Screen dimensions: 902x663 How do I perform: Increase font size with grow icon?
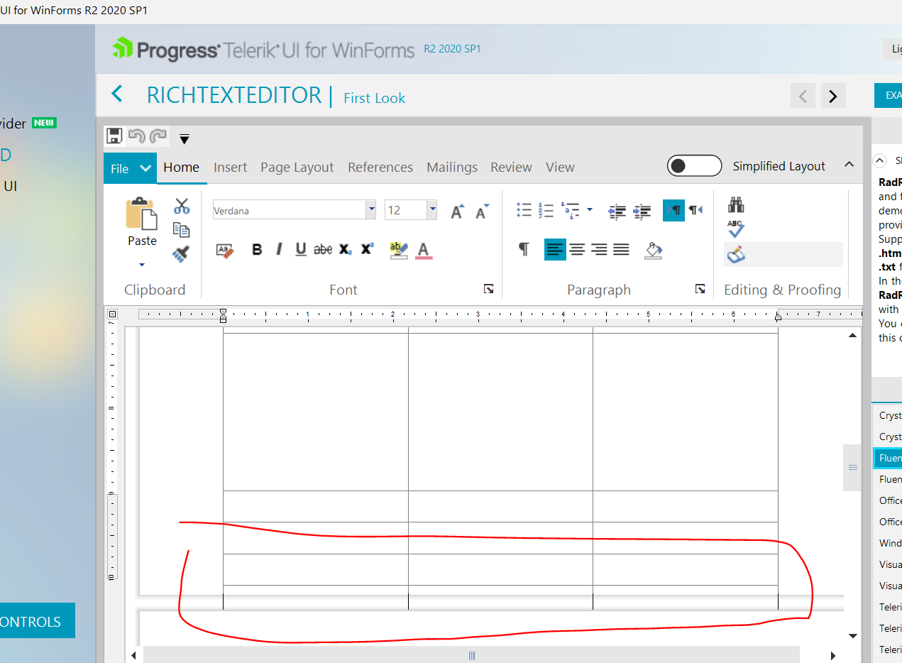coord(457,211)
